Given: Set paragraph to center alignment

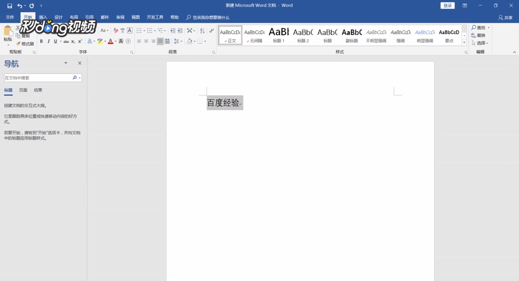Looking at the screenshot, I should click(x=146, y=41).
